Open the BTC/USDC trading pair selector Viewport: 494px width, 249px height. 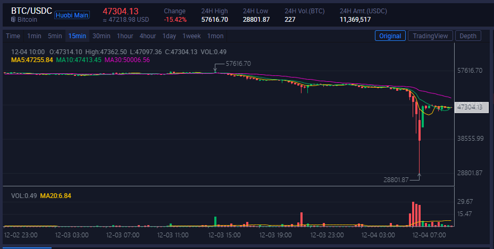tap(31, 11)
